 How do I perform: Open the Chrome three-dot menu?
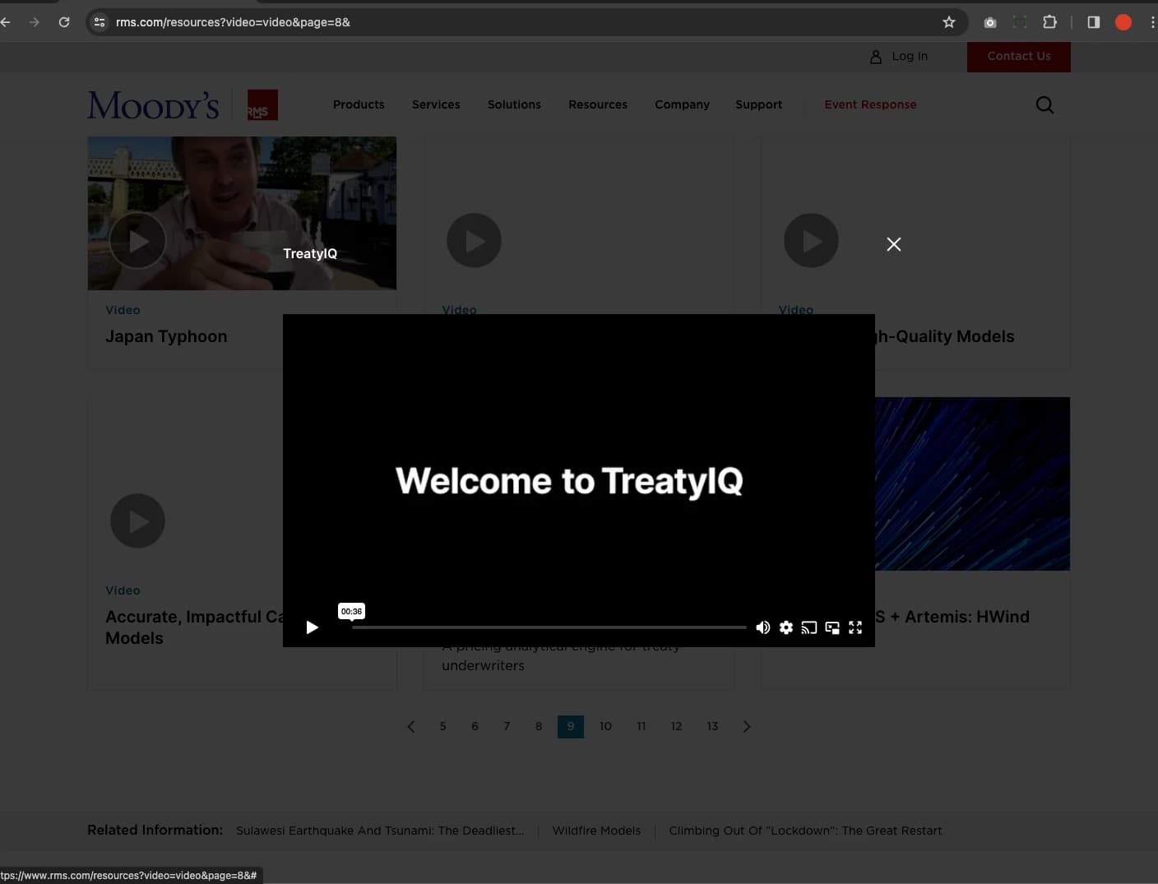[x=1153, y=22]
